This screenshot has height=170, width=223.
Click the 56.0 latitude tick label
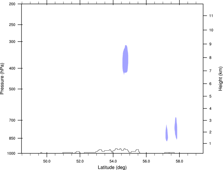pyautogui.click(x=146, y=161)
